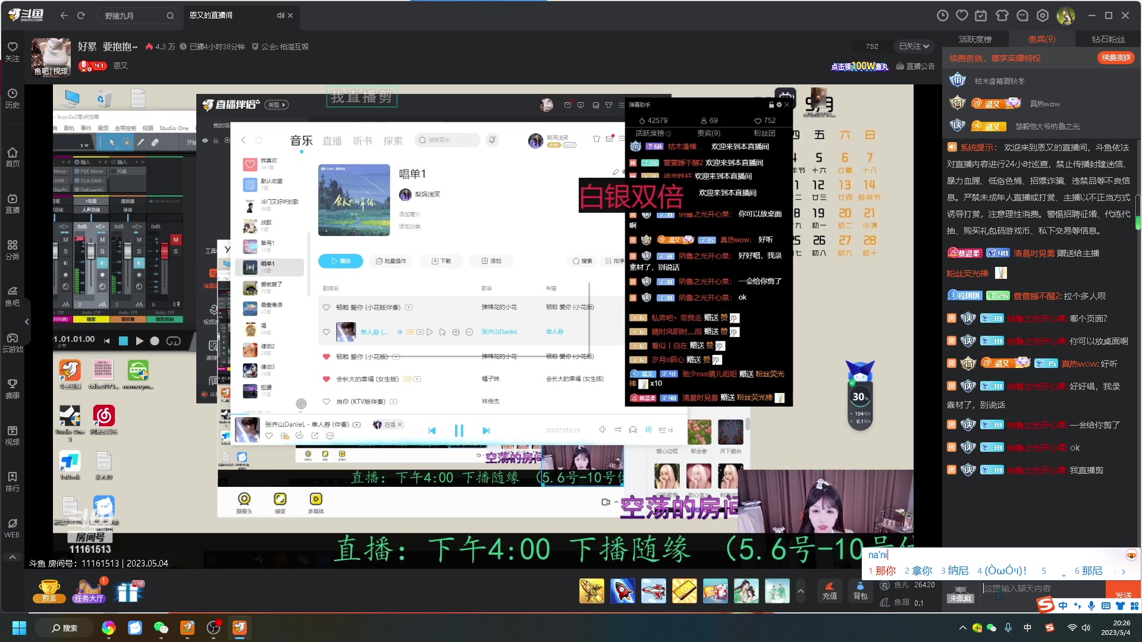The width and height of the screenshot is (1142, 642).
Task: Open the user avatar profile menu
Action: pyautogui.click(x=1065, y=15)
